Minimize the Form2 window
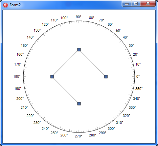This screenshot has height=146, width=158. pyautogui.click(x=127, y=4)
